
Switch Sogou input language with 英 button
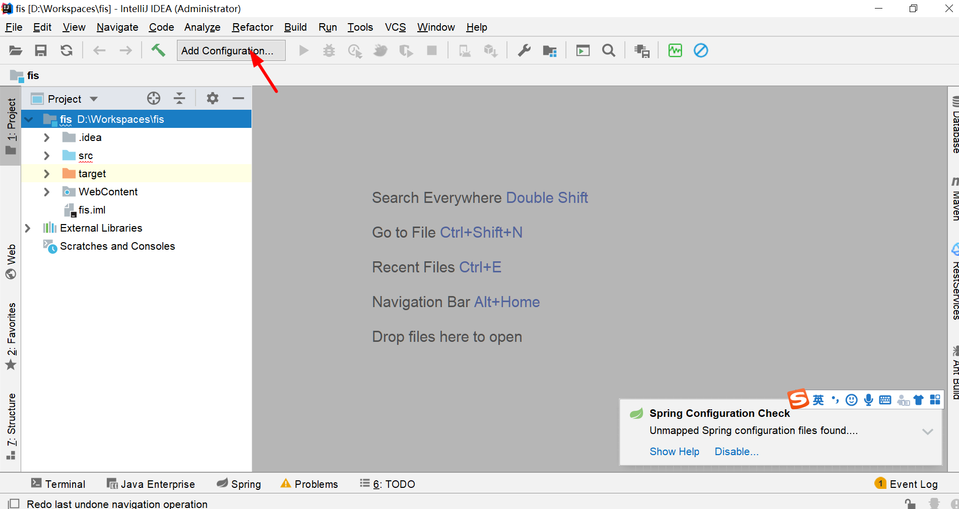pyautogui.click(x=818, y=400)
